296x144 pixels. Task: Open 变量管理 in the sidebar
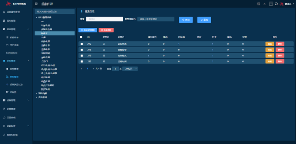(11, 109)
